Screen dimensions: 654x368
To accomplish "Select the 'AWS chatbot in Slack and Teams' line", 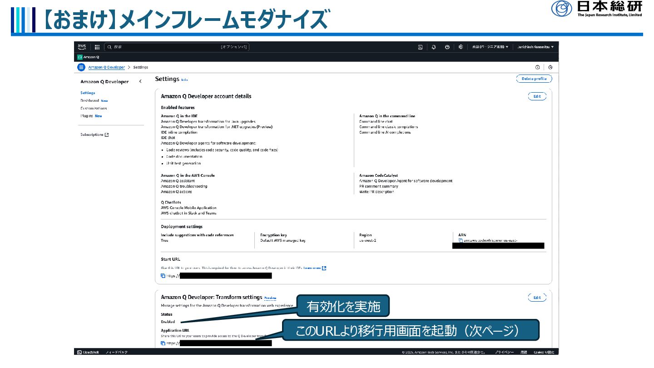I will pos(188,213).
